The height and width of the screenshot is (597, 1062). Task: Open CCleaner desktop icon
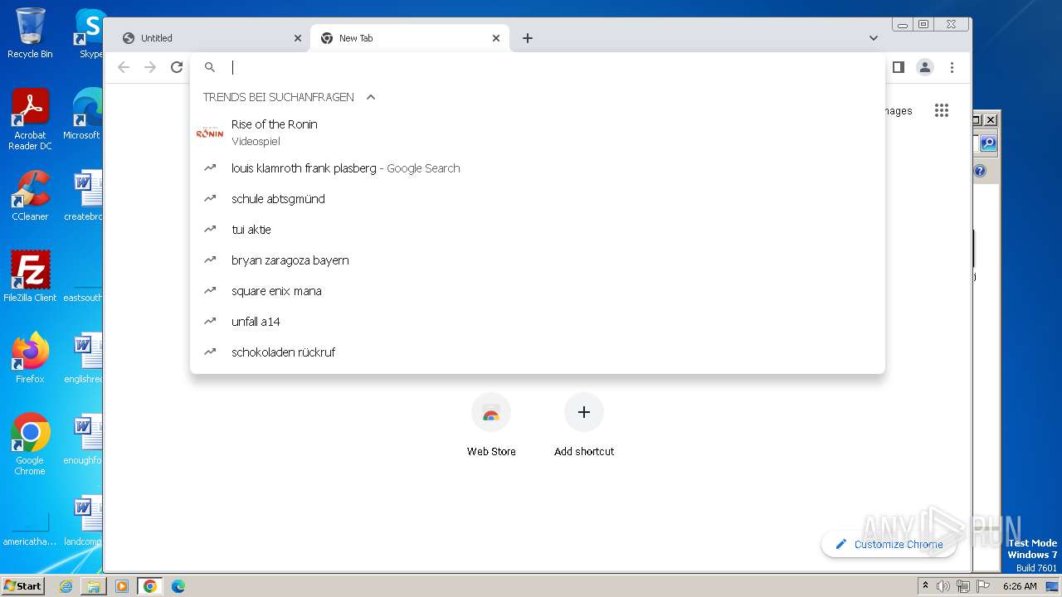(30, 196)
